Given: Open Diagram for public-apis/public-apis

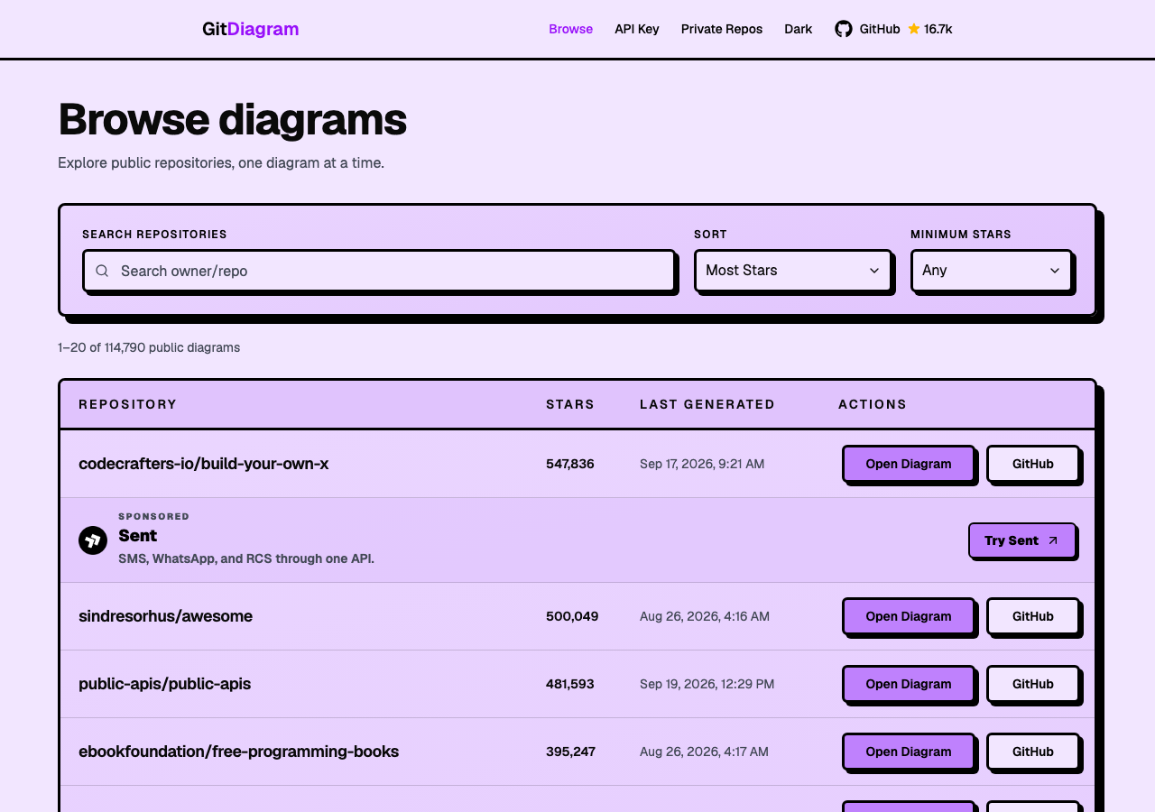Looking at the screenshot, I should pos(909,684).
